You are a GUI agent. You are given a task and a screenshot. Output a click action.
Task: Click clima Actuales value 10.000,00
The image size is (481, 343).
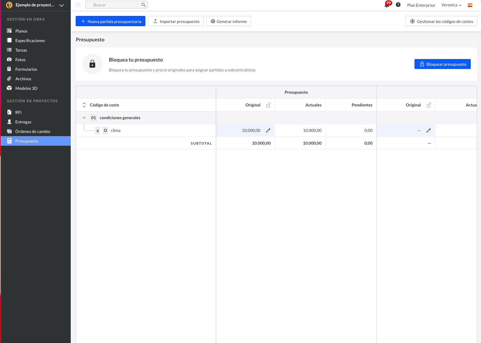(x=312, y=130)
